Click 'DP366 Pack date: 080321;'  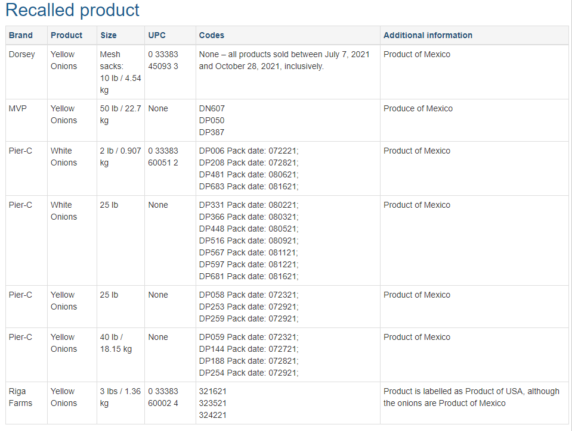[x=249, y=217]
